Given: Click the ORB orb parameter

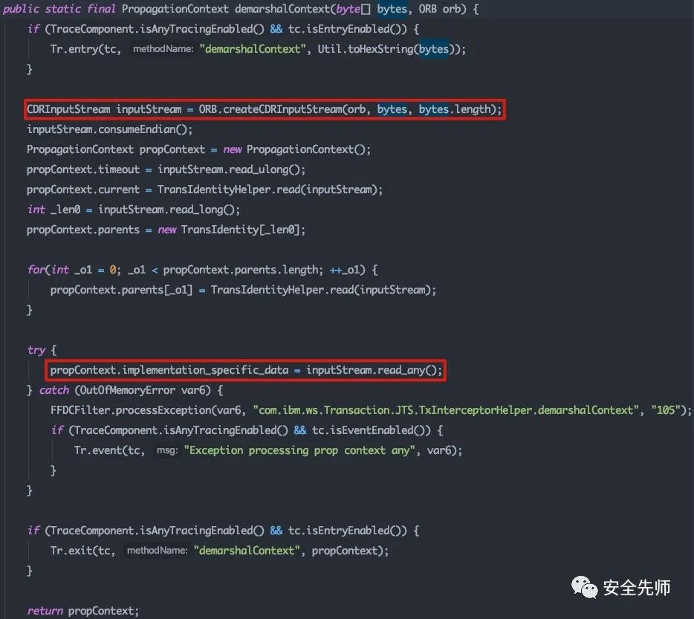Looking at the screenshot, I should pos(439,9).
